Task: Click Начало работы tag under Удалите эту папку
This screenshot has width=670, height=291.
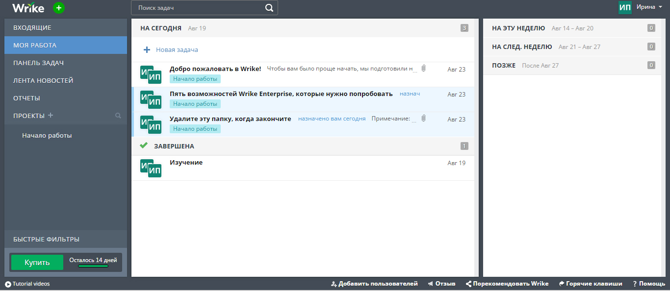Action: tap(195, 129)
